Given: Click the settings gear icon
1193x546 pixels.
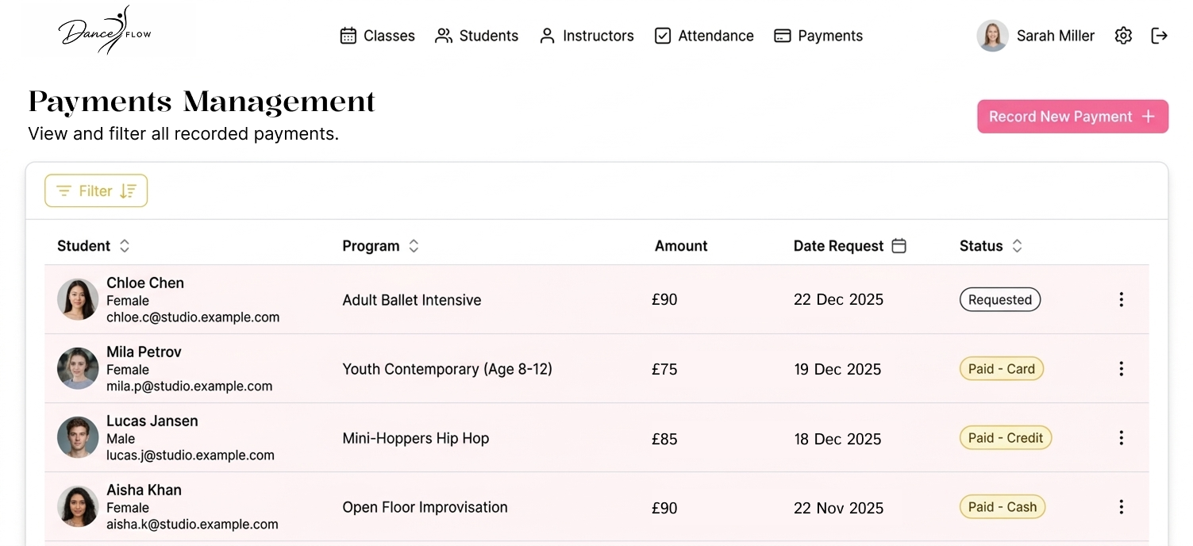Looking at the screenshot, I should [x=1123, y=36].
